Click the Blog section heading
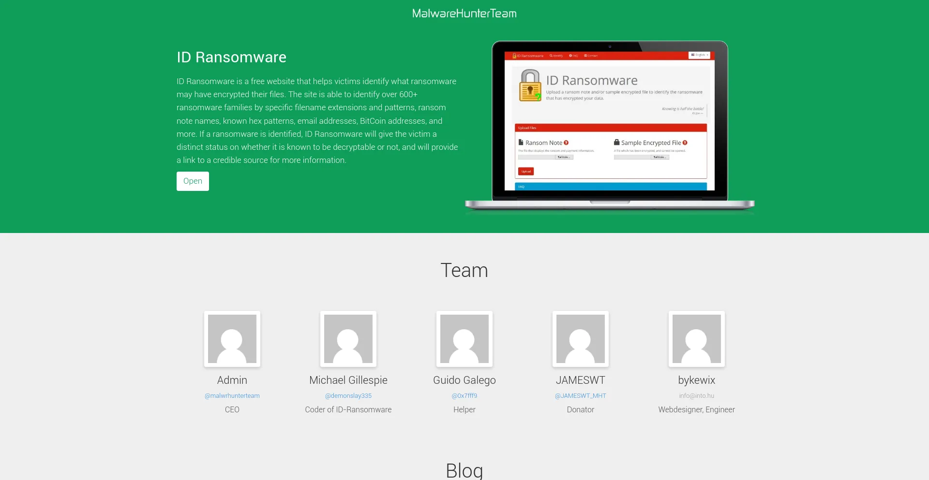929x480 pixels. 464,470
